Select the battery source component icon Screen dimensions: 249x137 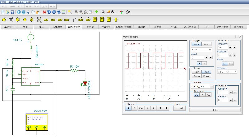(x=11, y=20)
